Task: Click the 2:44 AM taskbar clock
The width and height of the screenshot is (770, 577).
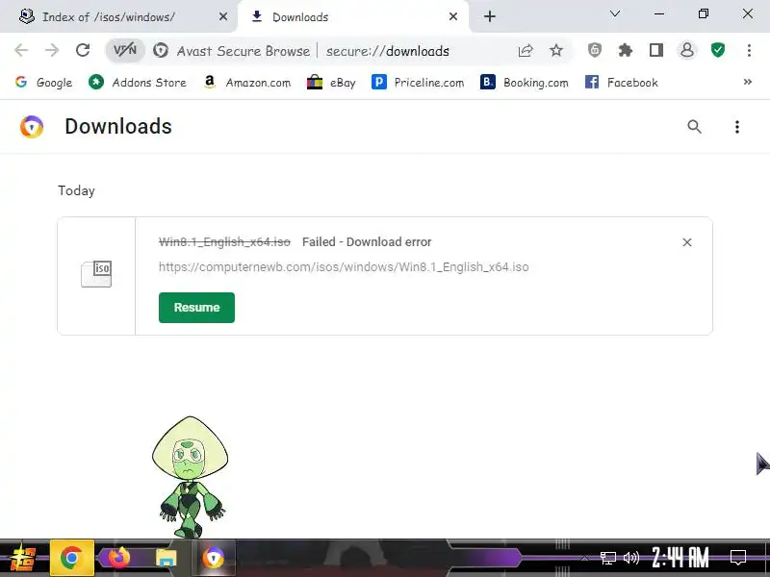Action: [x=680, y=558]
